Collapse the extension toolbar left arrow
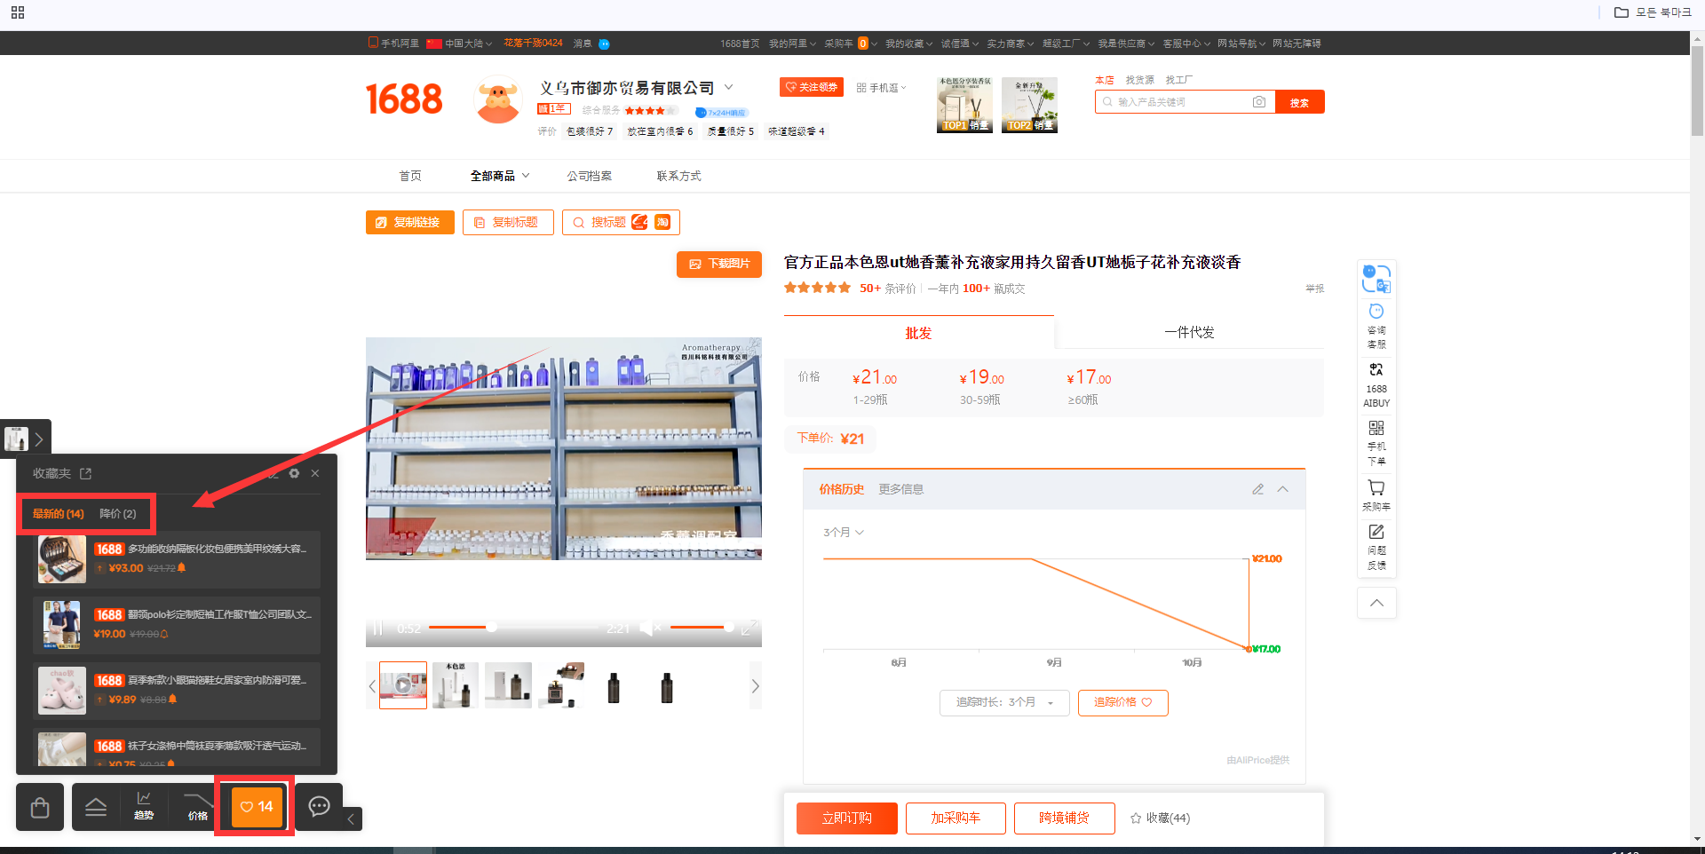The image size is (1705, 854). (x=351, y=819)
